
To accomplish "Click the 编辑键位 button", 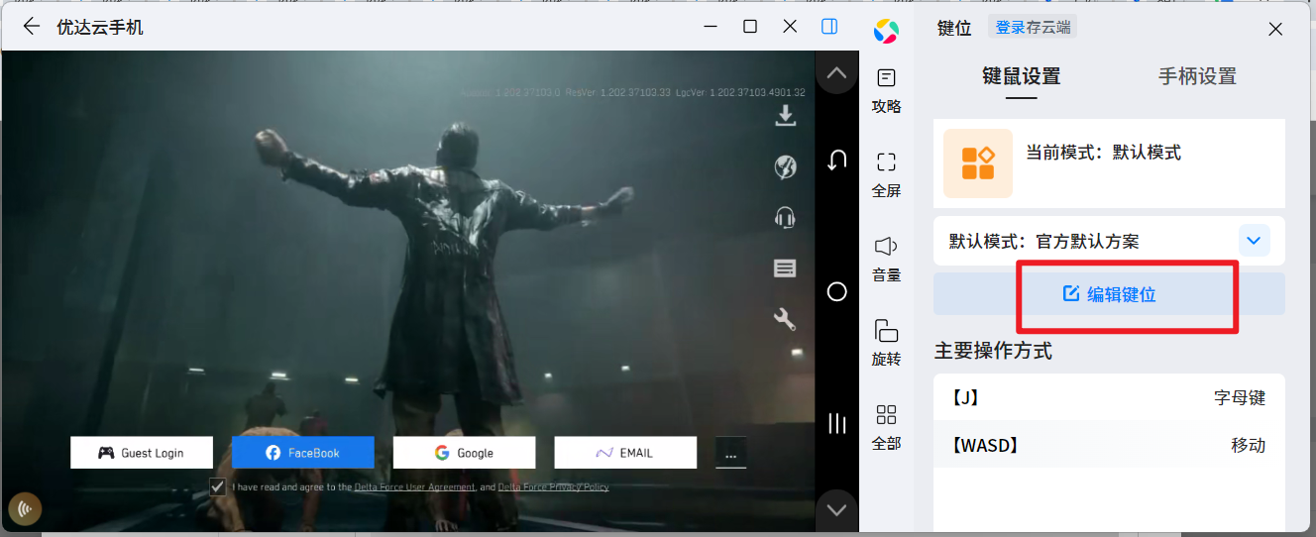I will (1109, 294).
